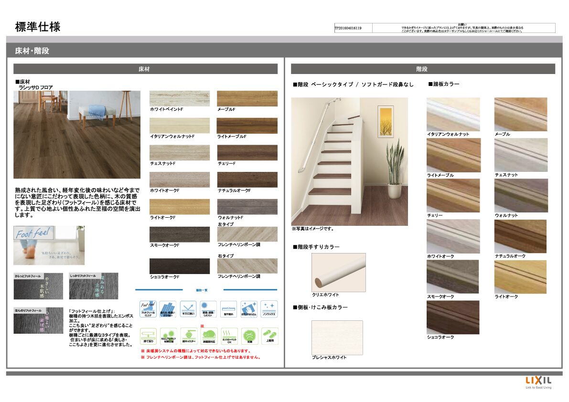Click the Foot feel finish feature icon

(x=148, y=309)
